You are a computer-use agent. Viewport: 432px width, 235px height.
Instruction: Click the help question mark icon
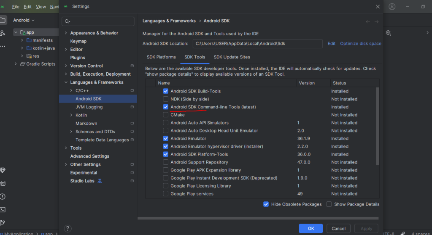tap(67, 229)
